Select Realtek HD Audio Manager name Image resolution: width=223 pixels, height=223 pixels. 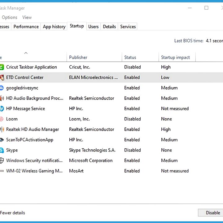click(33, 129)
